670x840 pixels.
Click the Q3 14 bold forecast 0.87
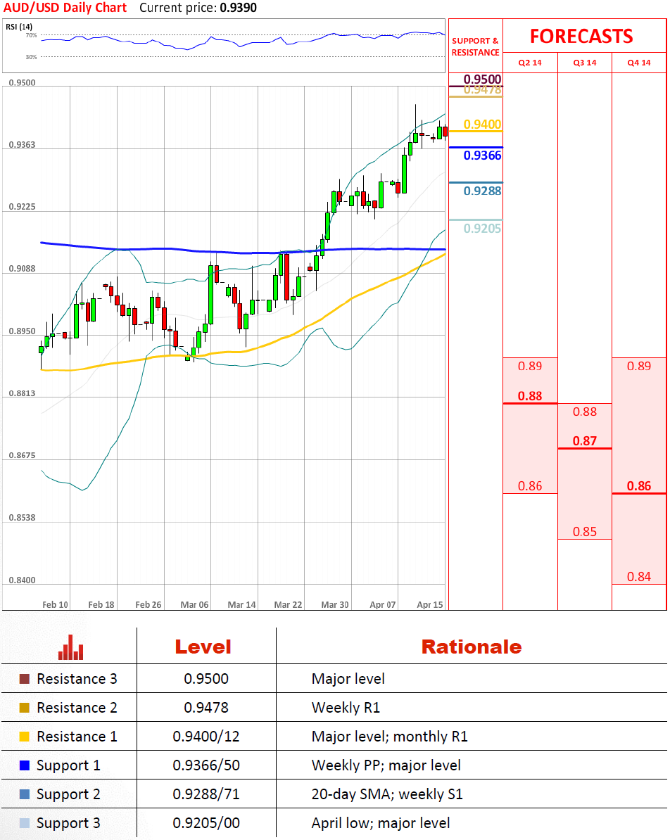pyautogui.click(x=584, y=441)
